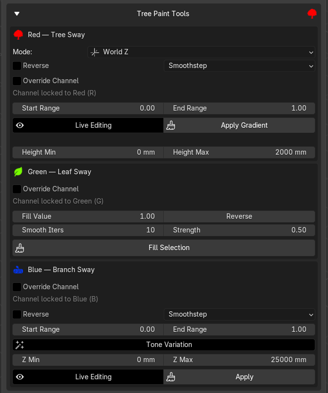Screen dimensions: 328x393
Task: Click the red tree icon in panel header
Action: 312,14
